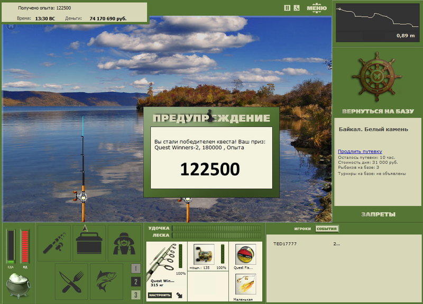Image resolution: width=423 pixels, height=304 pixels.
Task: Click the small arrow marker above tackle box
Action: [85, 228]
